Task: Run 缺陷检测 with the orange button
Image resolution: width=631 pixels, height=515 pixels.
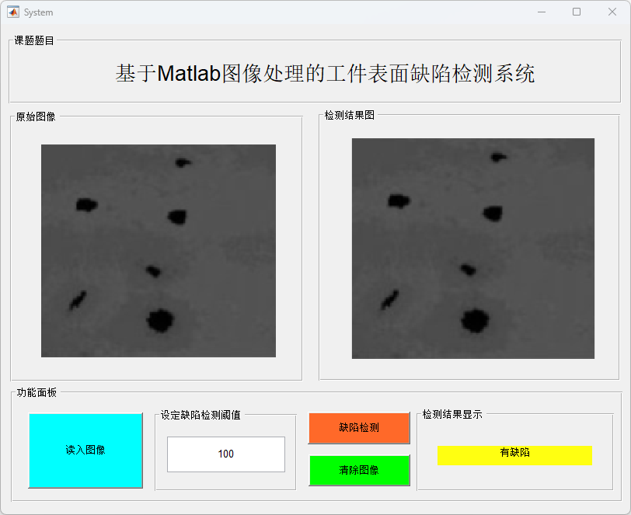Action: coord(359,428)
